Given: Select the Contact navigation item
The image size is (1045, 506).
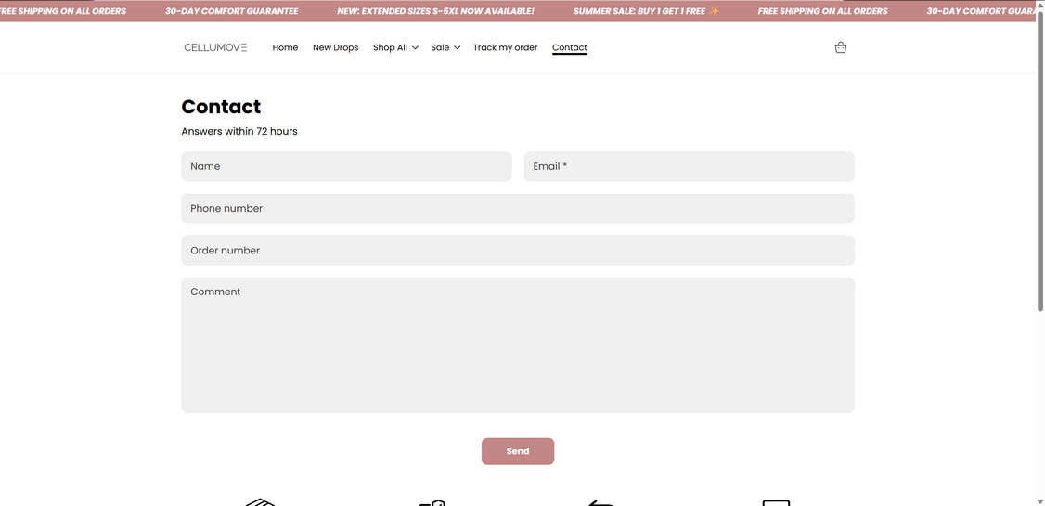Looking at the screenshot, I should pyautogui.click(x=570, y=47).
